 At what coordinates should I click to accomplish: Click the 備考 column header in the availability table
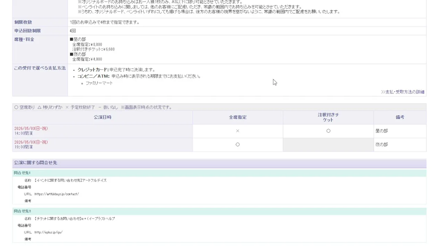pos(400,117)
